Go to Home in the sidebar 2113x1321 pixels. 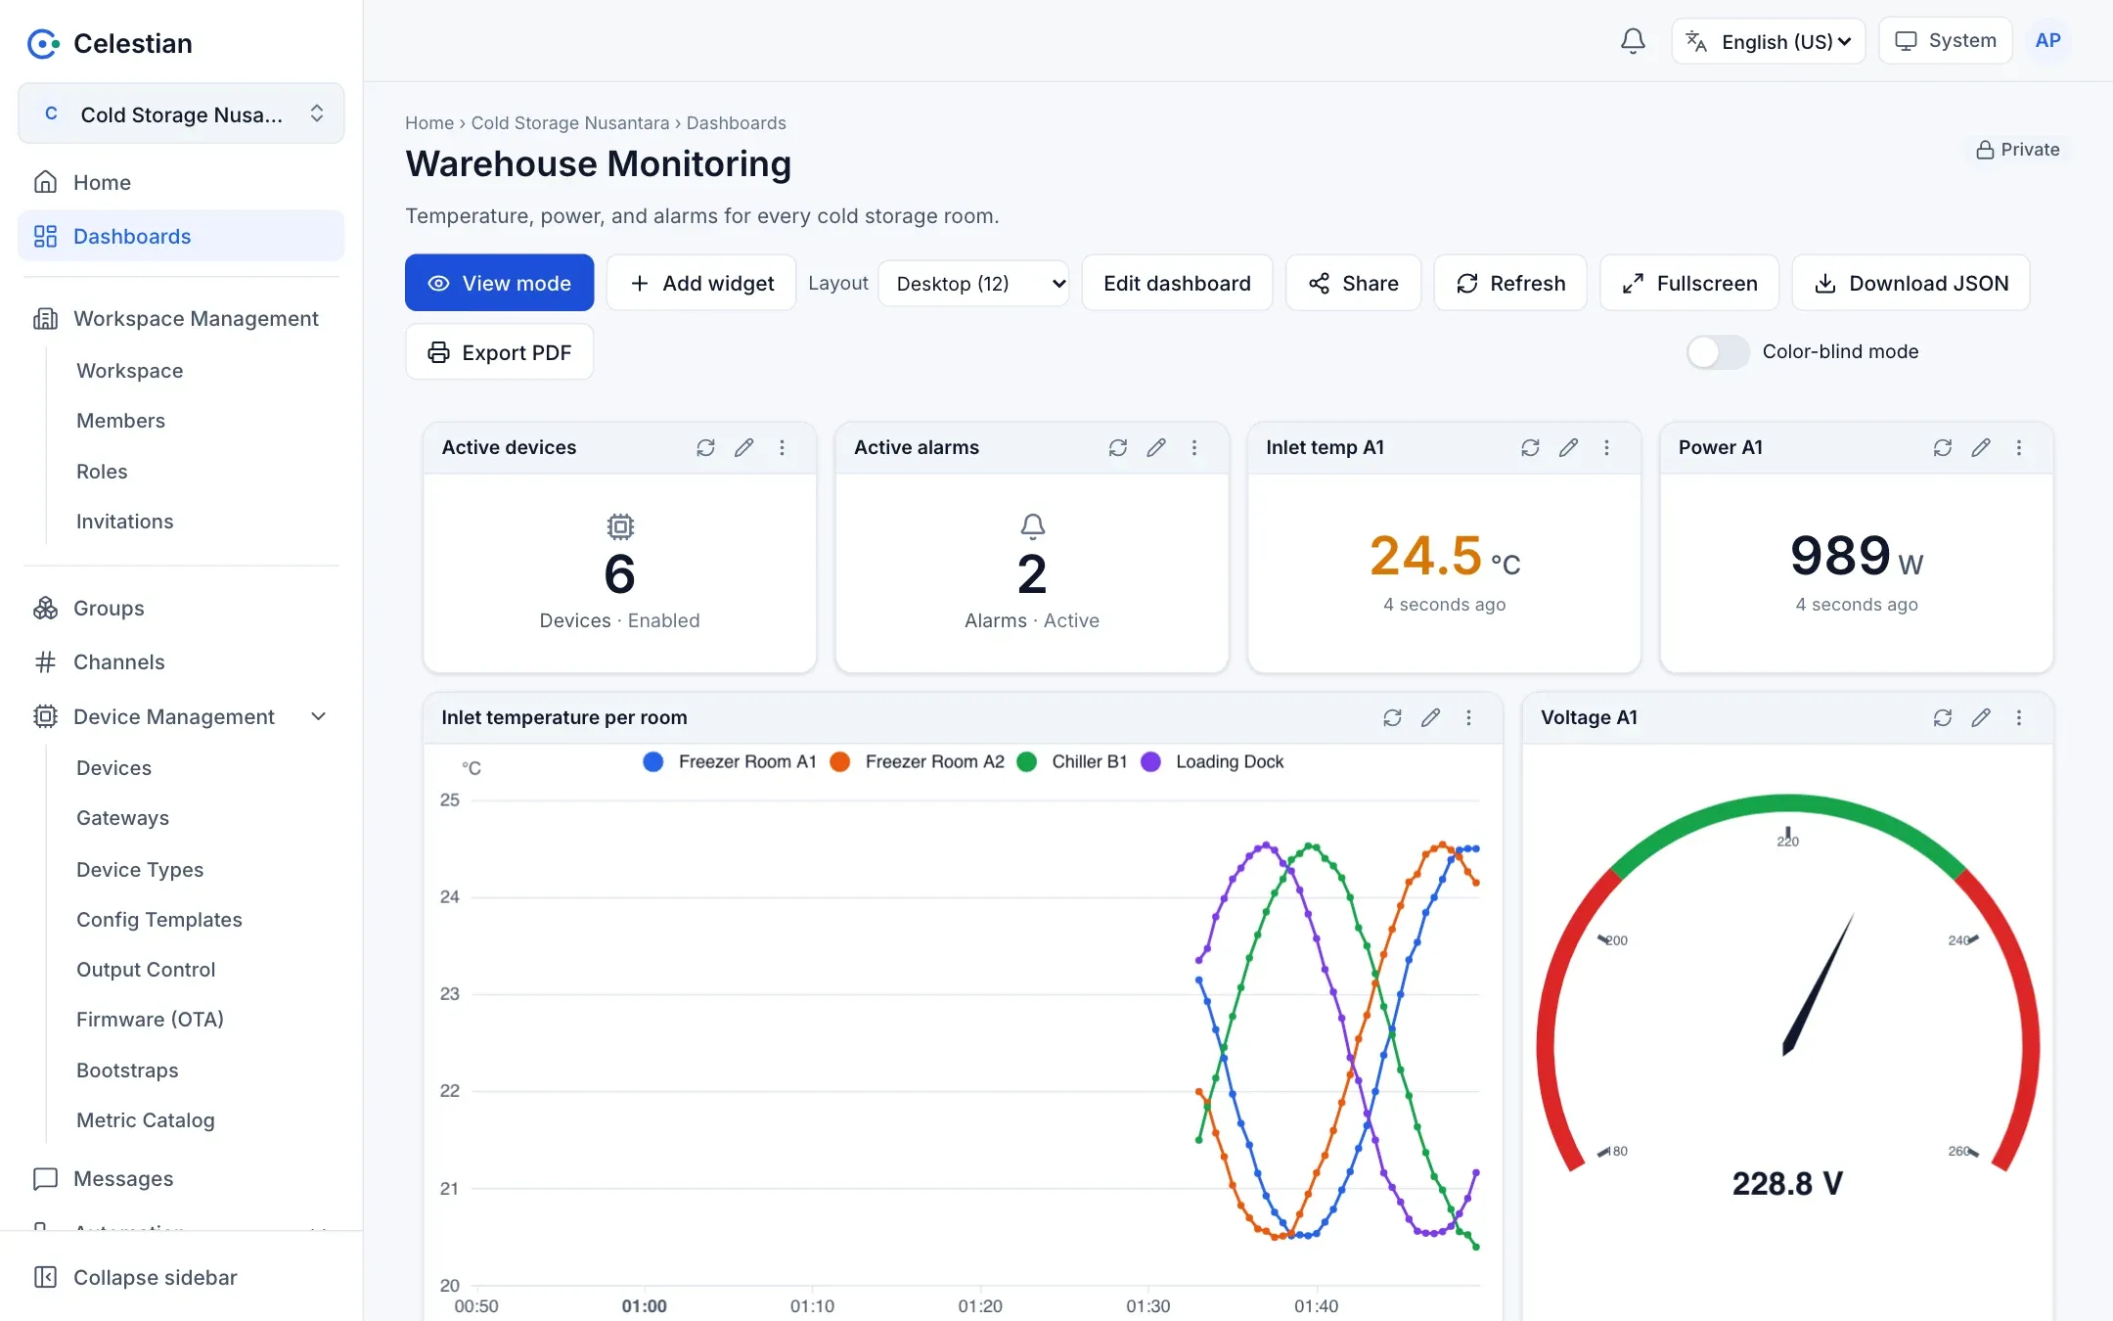coord(181,182)
